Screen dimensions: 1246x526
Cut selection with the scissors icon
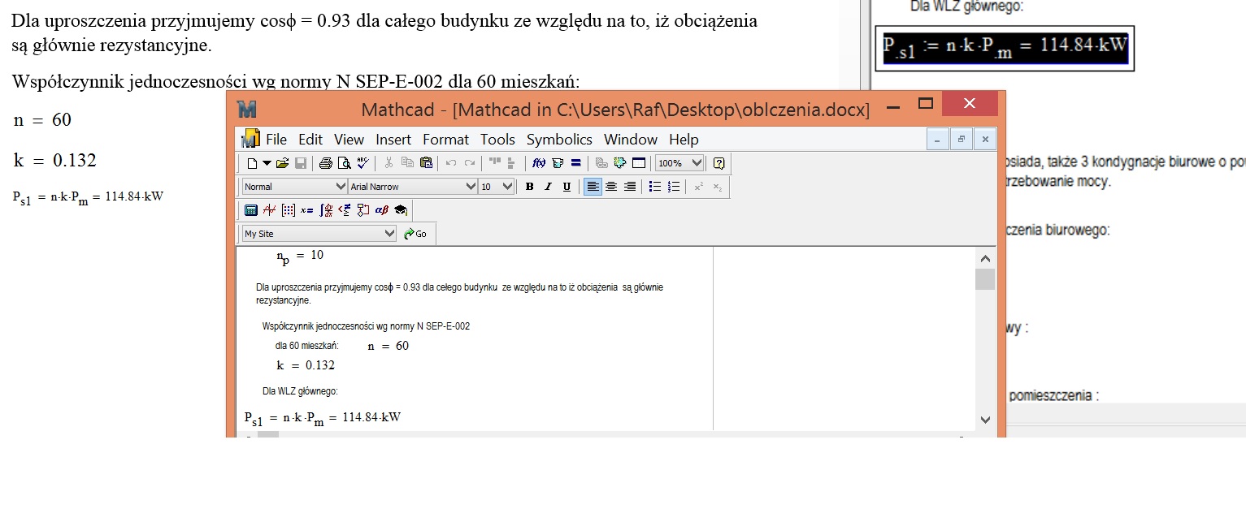pos(389,163)
